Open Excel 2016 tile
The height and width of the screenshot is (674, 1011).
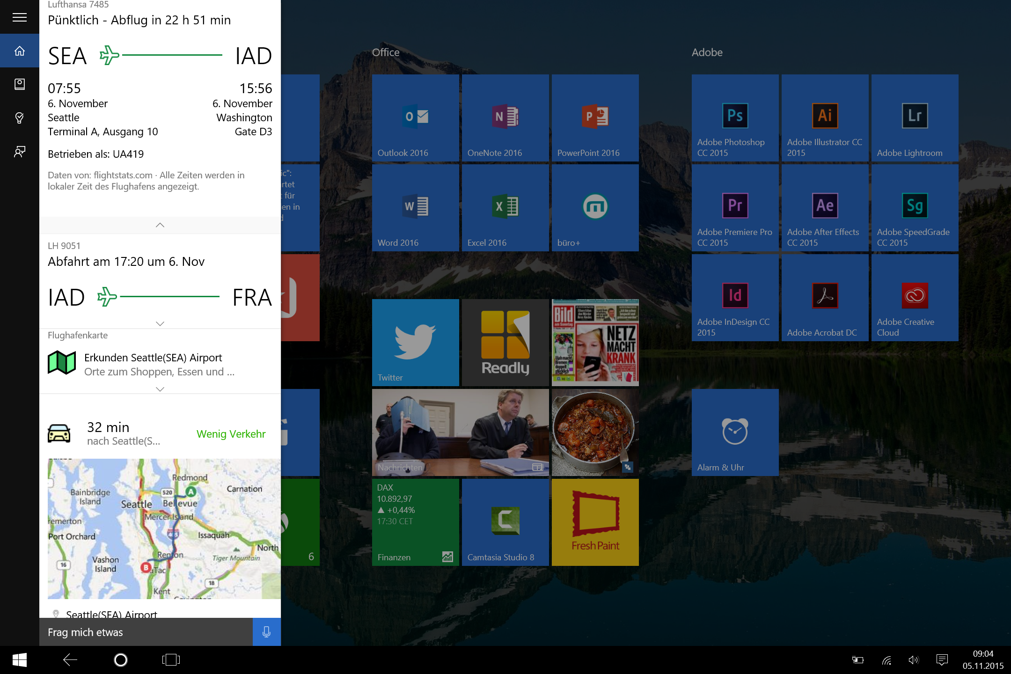[505, 208]
